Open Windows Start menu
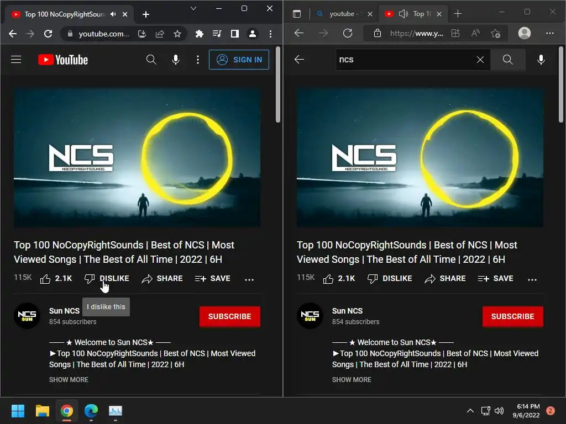566x424 pixels. 18,411
